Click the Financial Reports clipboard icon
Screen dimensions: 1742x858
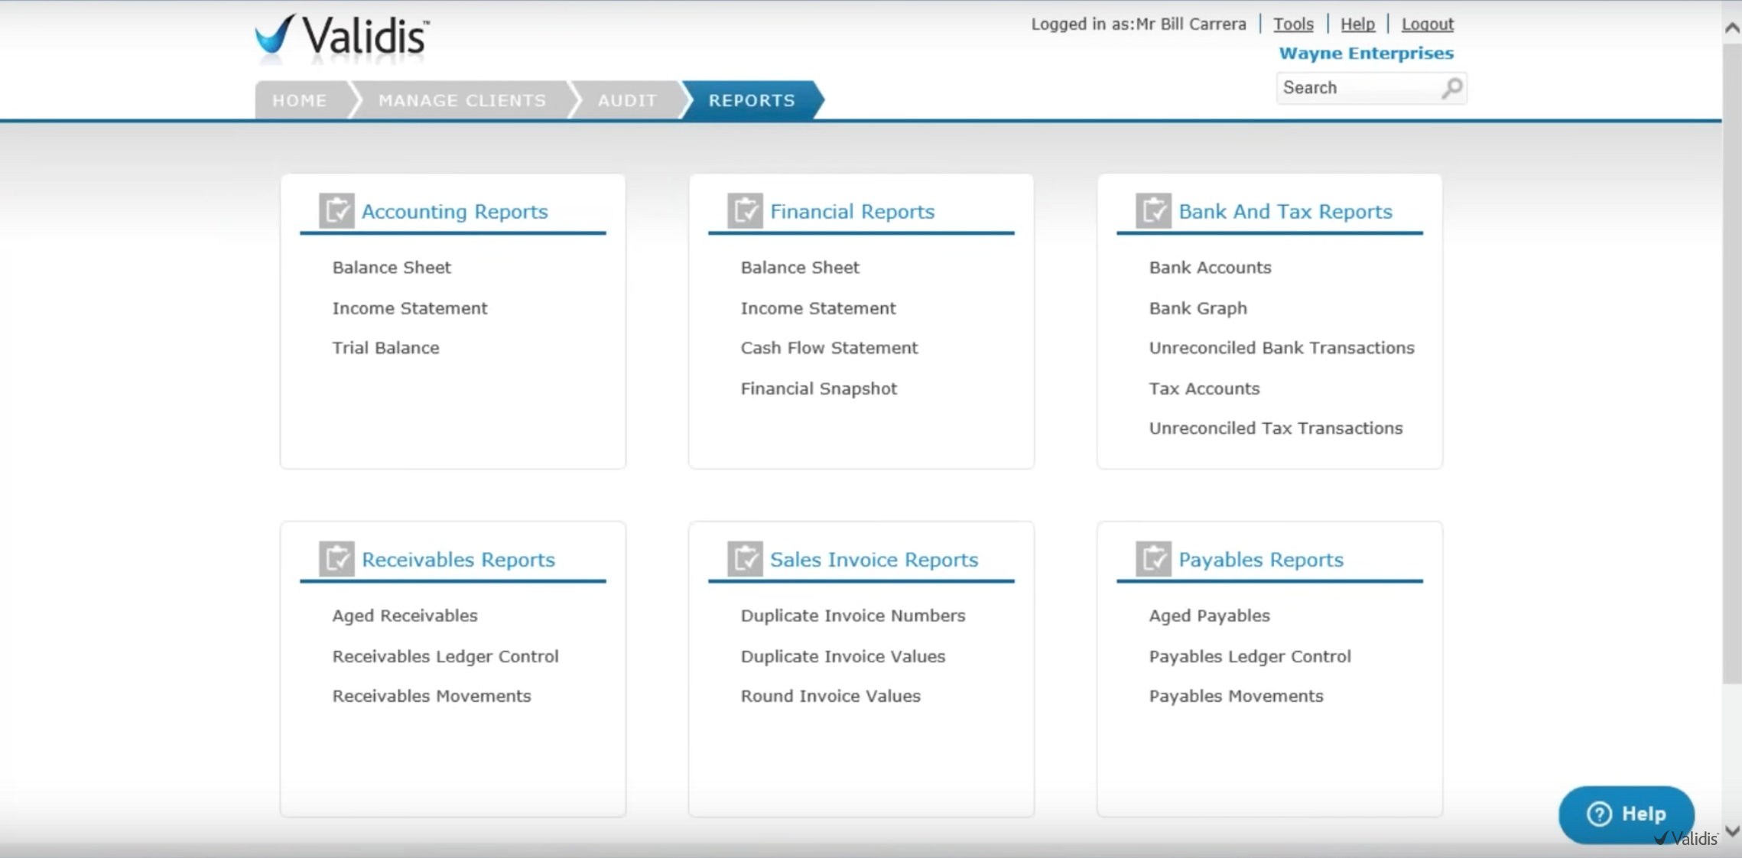(x=746, y=211)
